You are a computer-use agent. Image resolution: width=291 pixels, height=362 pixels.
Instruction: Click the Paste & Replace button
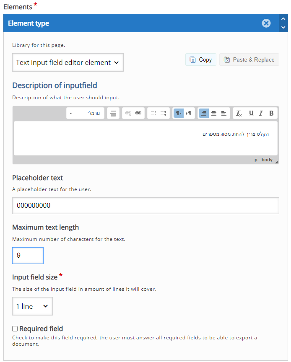(249, 59)
